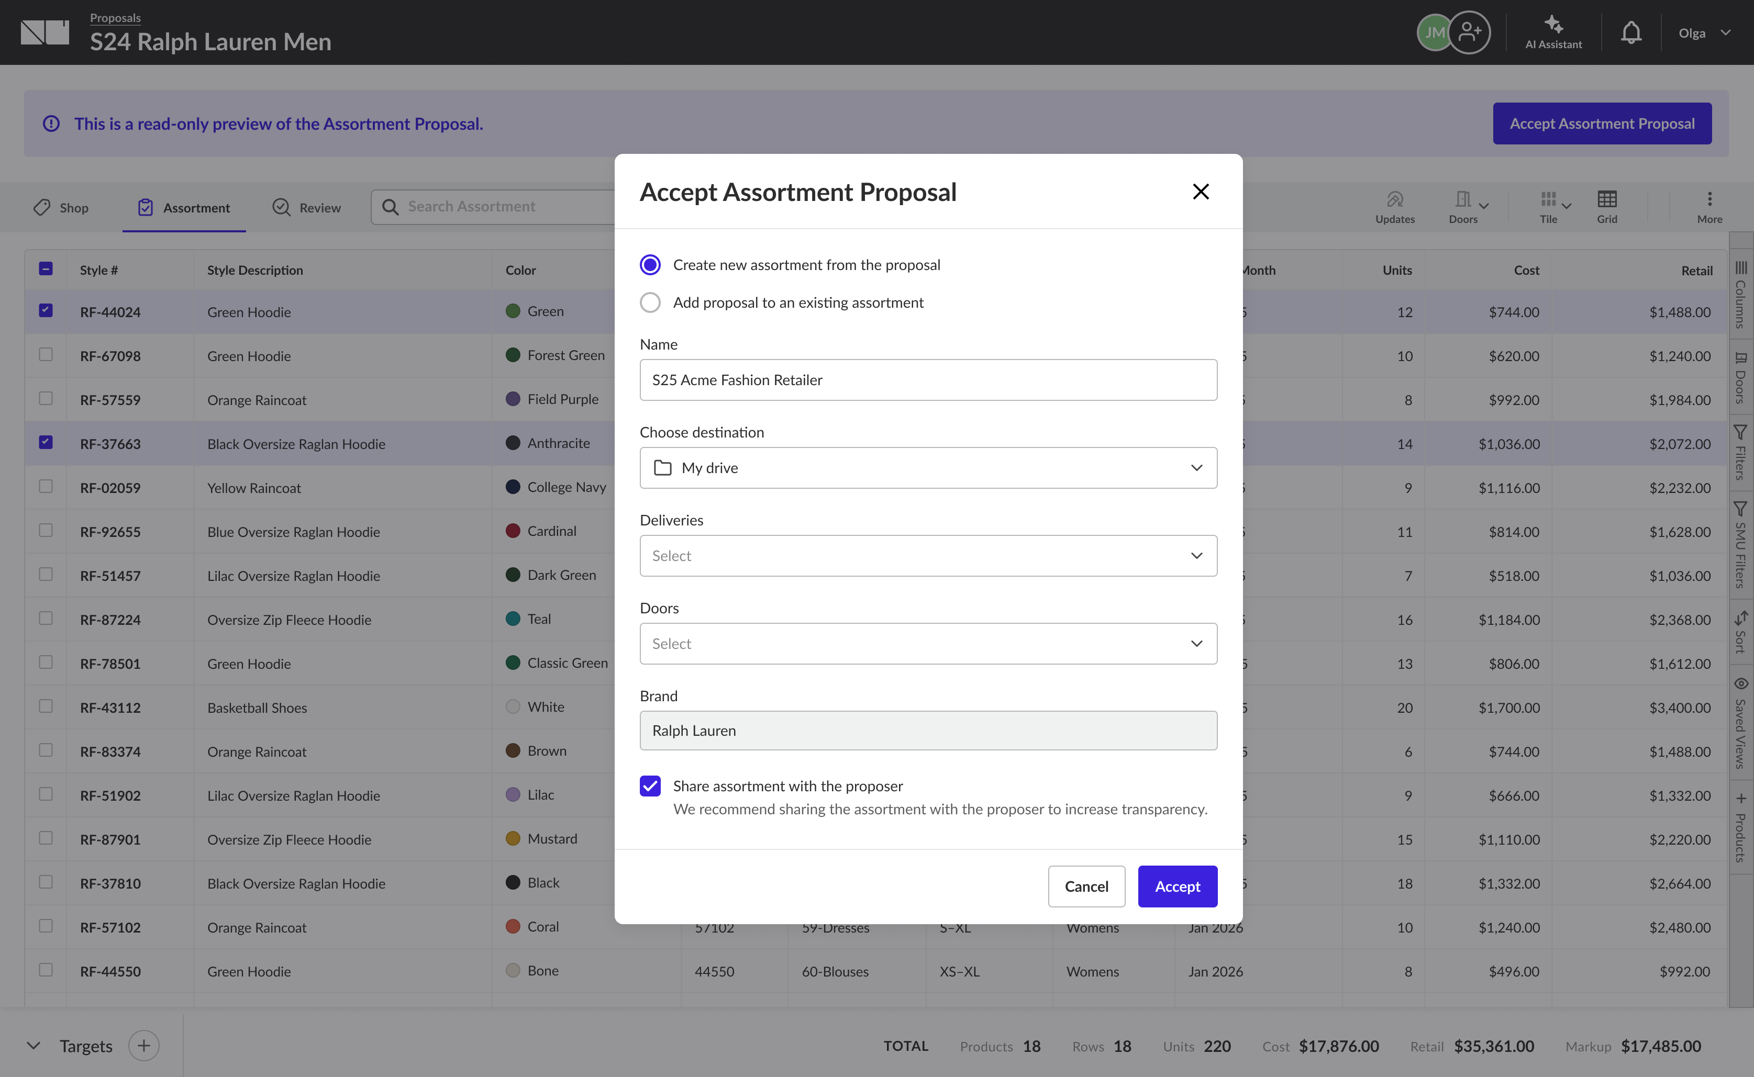Click the Teal color dot
Viewport: 1754px width, 1077px height.
coord(513,618)
